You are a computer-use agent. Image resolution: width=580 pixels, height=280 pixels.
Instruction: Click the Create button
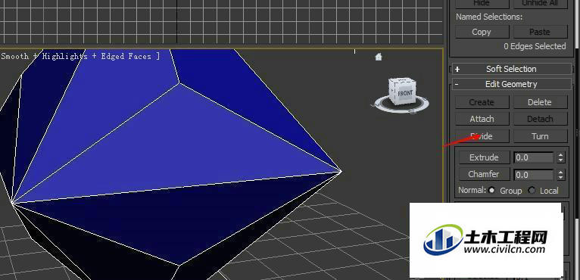point(482,102)
